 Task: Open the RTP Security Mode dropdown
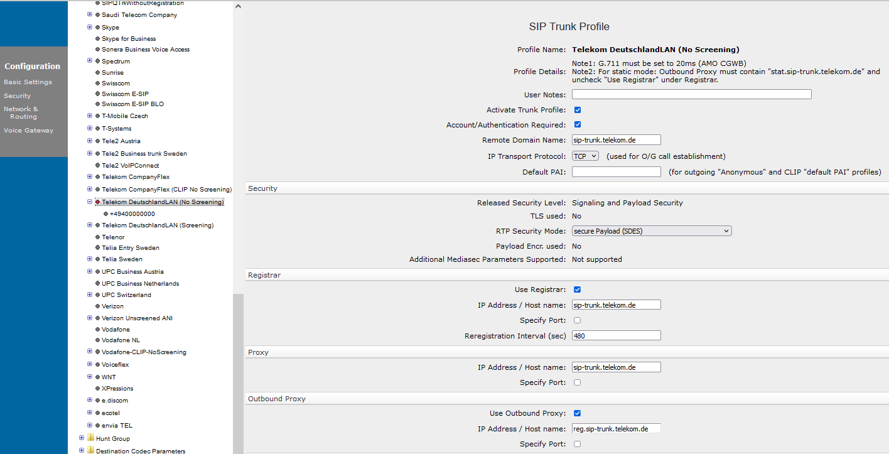tap(652, 231)
